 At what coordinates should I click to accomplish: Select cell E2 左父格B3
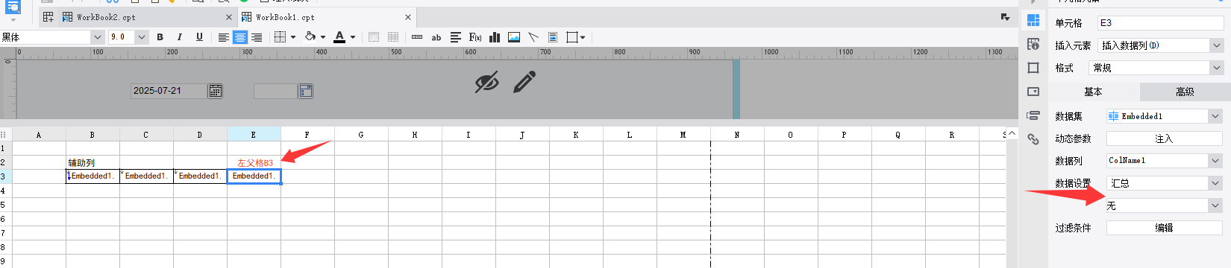click(x=254, y=162)
